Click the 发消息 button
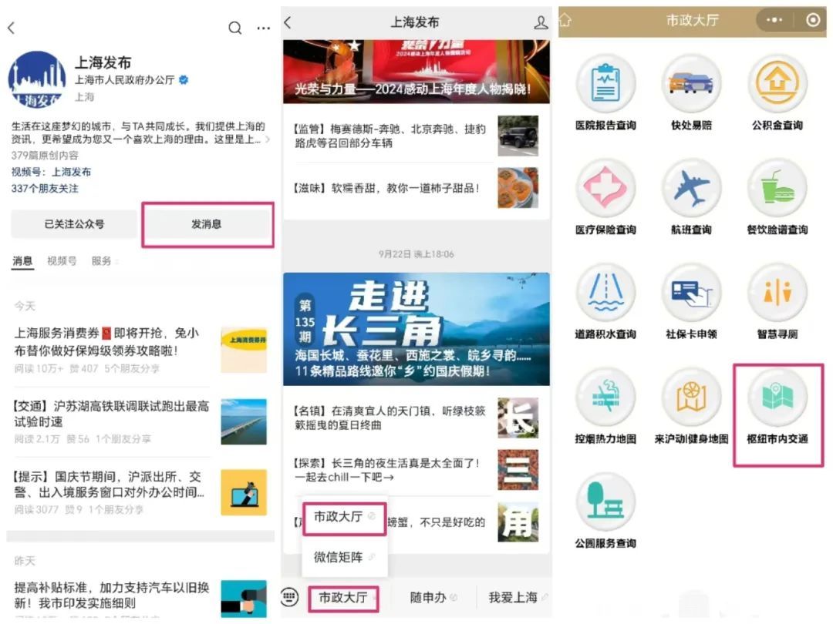 click(x=207, y=224)
